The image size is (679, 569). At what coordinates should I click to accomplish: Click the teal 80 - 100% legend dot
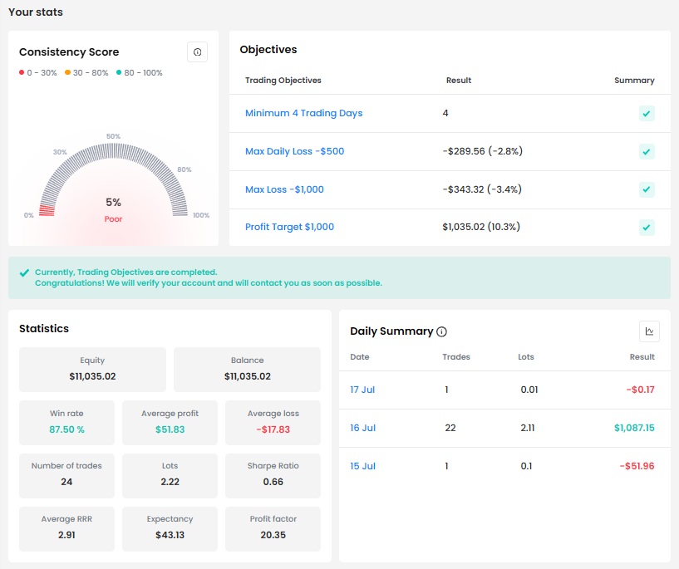tap(119, 72)
